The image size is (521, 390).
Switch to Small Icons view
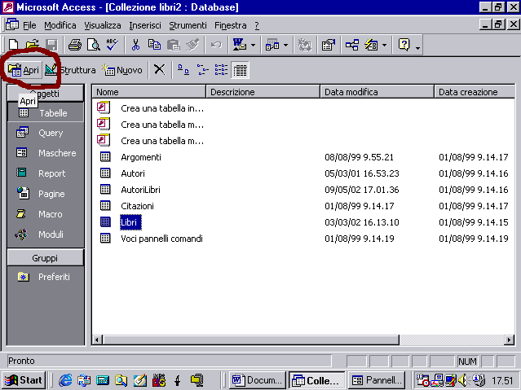tap(202, 70)
